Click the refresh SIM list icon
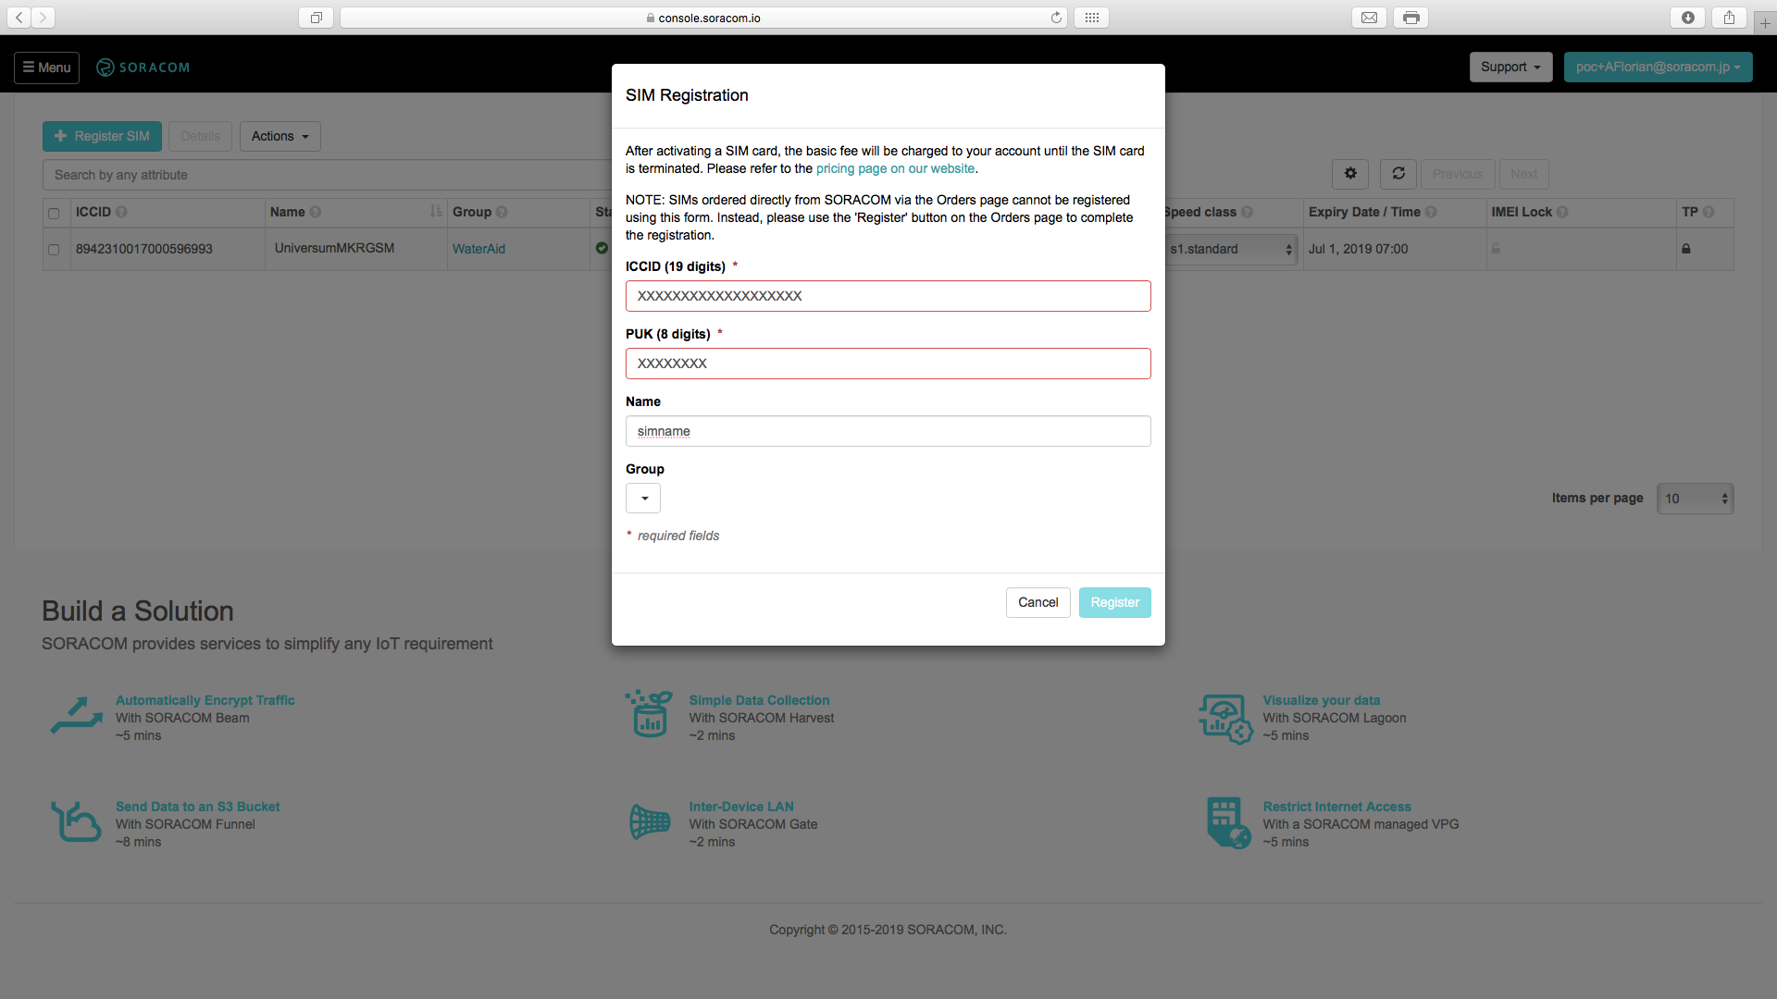 [1398, 174]
